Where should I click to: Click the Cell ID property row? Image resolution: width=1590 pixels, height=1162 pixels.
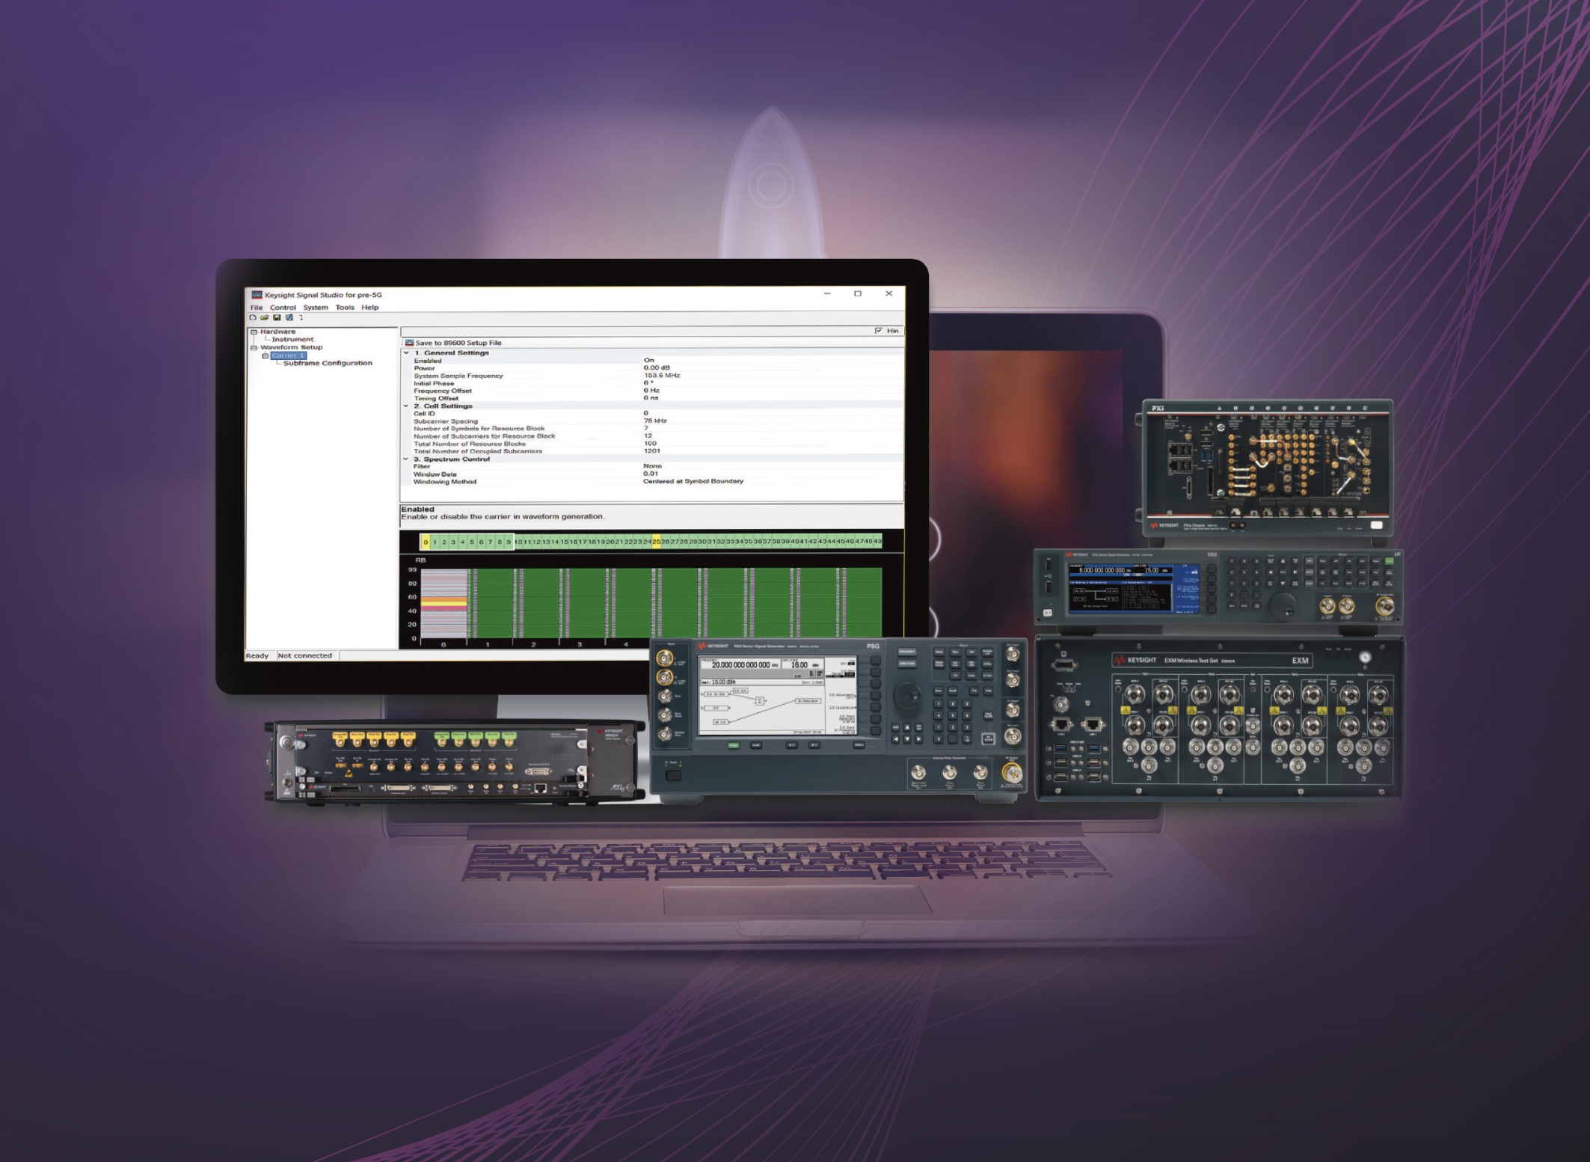tap(651, 413)
